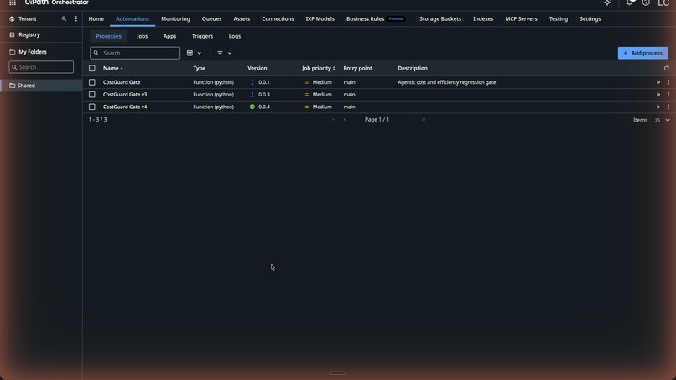Open the help question mark icon

(646, 3)
